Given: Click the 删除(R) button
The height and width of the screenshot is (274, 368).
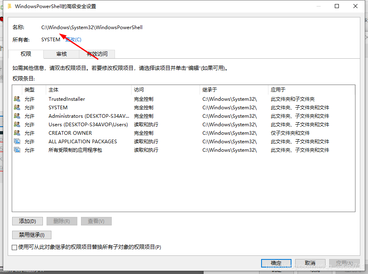Looking at the screenshot, I should point(62,221).
